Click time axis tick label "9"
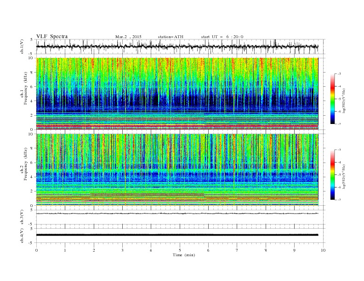364x281 pixels. tap(294, 250)
